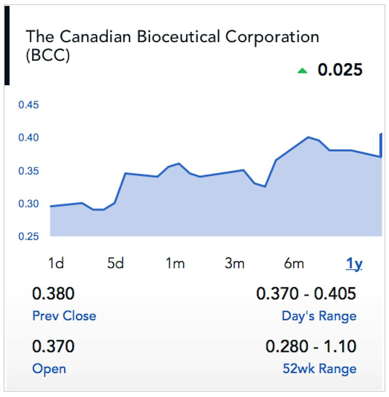Screen dimensions: 389x397
Task: Click the green up arrow indicator
Action: 302,71
